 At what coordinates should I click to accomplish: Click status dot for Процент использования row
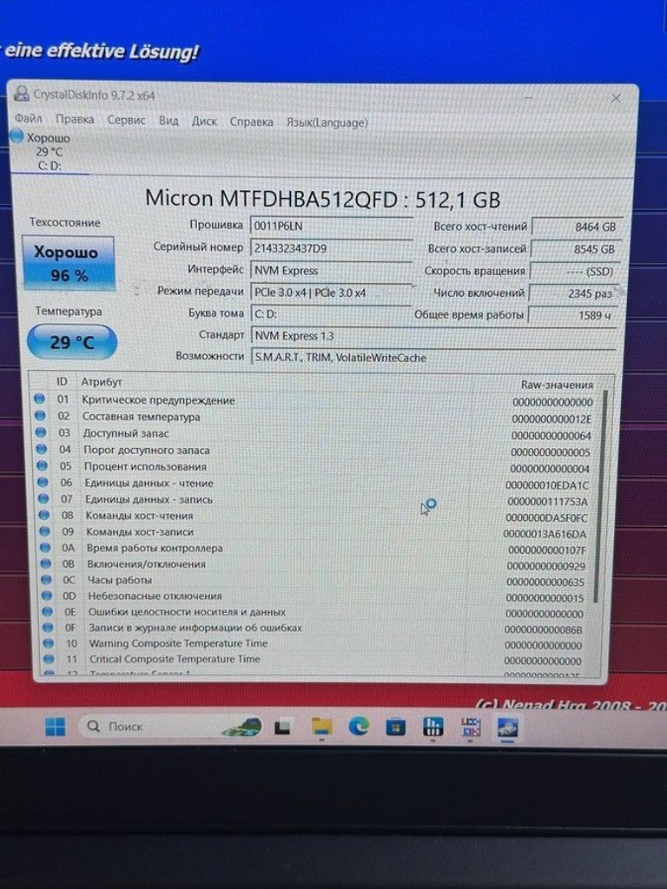tap(42, 465)
